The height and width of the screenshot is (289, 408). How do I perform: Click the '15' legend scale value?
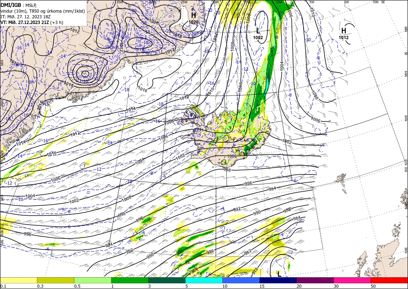(262, 286)
